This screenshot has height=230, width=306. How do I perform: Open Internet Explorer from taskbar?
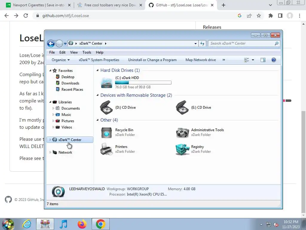pos(27,224)
